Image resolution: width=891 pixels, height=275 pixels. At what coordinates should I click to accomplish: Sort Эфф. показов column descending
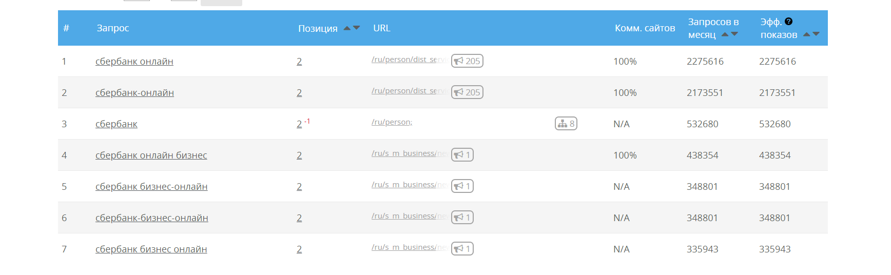(816, 34)
